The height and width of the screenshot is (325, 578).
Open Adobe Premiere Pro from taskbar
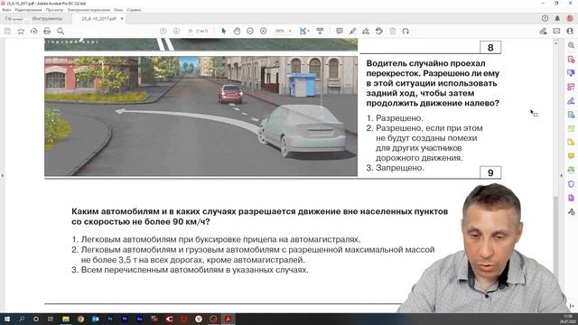click(125, 319)
